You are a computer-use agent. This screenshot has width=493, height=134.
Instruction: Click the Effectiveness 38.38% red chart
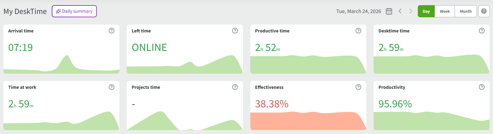pyautogui.click(x=308, y=121)
